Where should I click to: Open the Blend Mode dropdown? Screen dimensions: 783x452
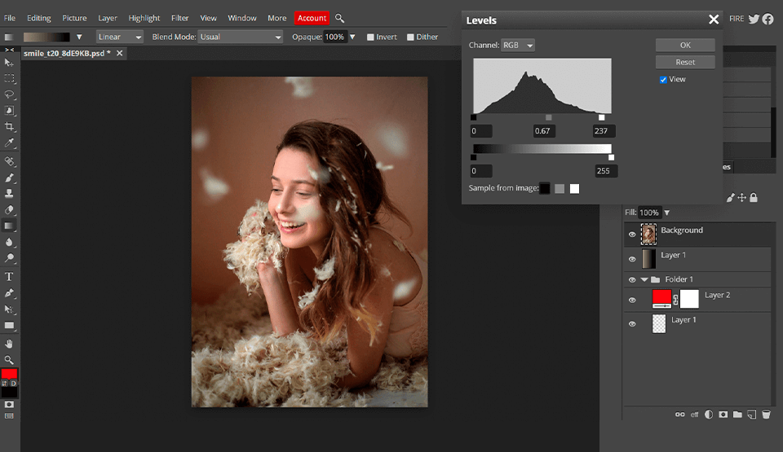241,37
